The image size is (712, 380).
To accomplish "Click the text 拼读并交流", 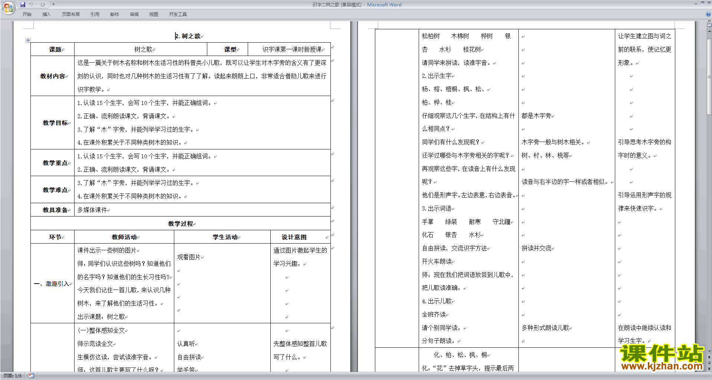I will [536, 248].
